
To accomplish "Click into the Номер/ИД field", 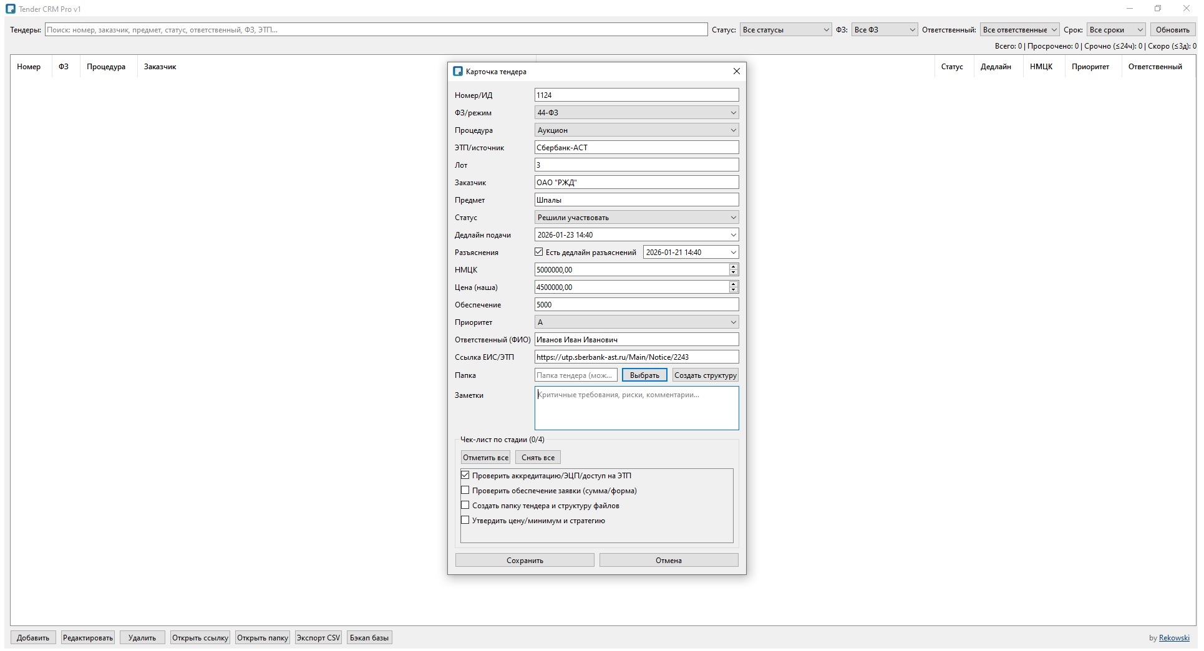I will pyautogui.click(x=637, y=95).
